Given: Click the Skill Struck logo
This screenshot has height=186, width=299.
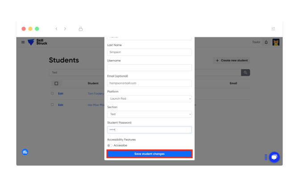Looking at the screenshot, I should click(37, 42).
